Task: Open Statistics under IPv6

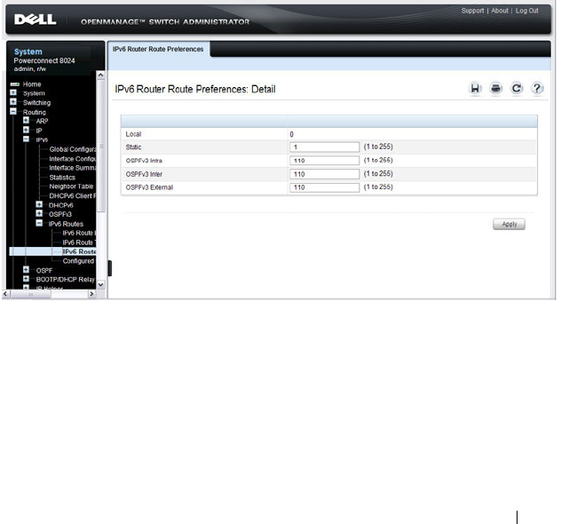Action: click(62, 178)
